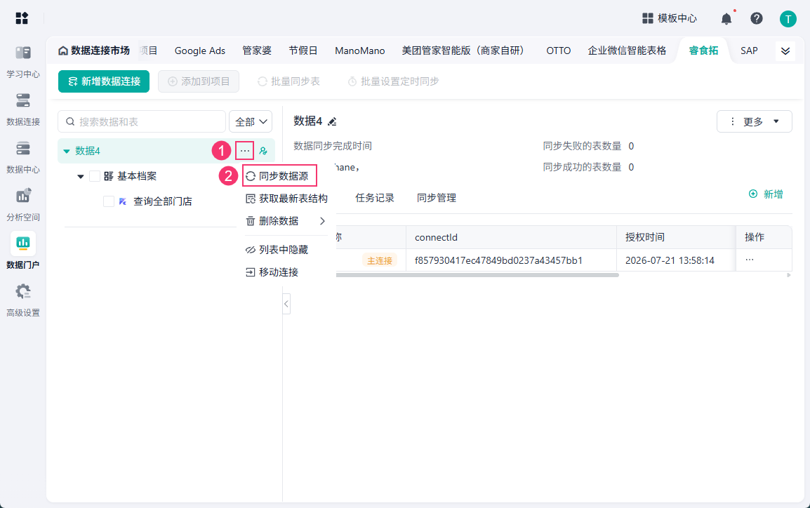This screenshot has height=508, width=810.
Task: Select 列表中隐藏 in context menu
Action: (x=277, y=250)
